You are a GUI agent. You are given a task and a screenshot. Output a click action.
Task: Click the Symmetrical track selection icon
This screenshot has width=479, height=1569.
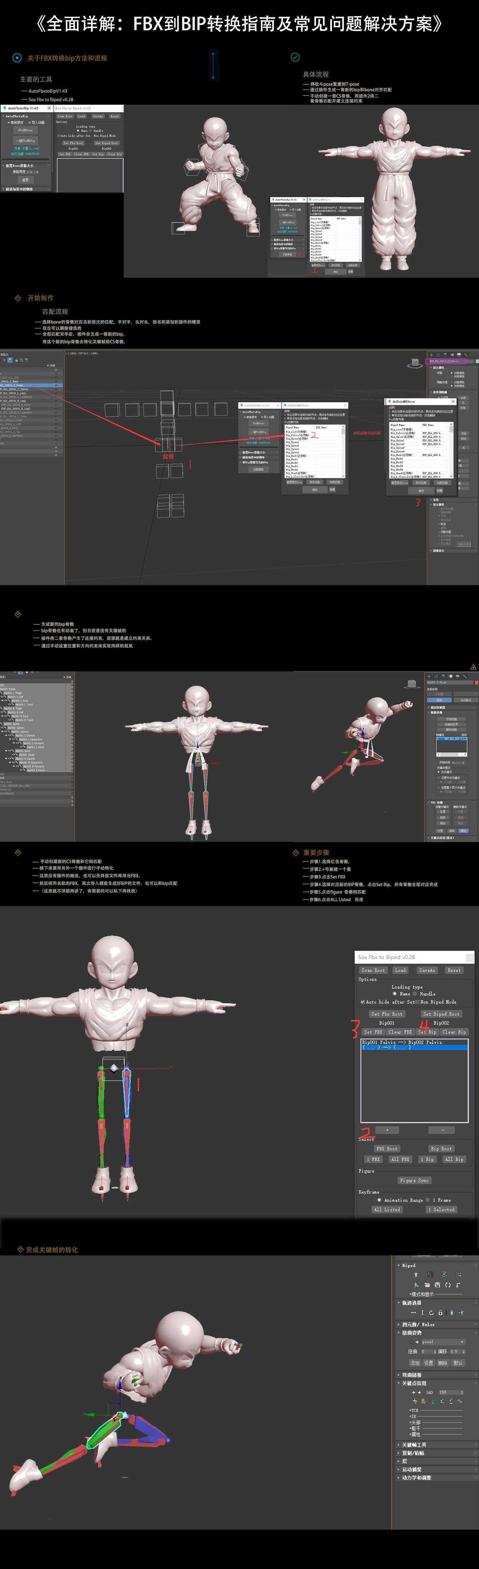tap(452, 1312)
